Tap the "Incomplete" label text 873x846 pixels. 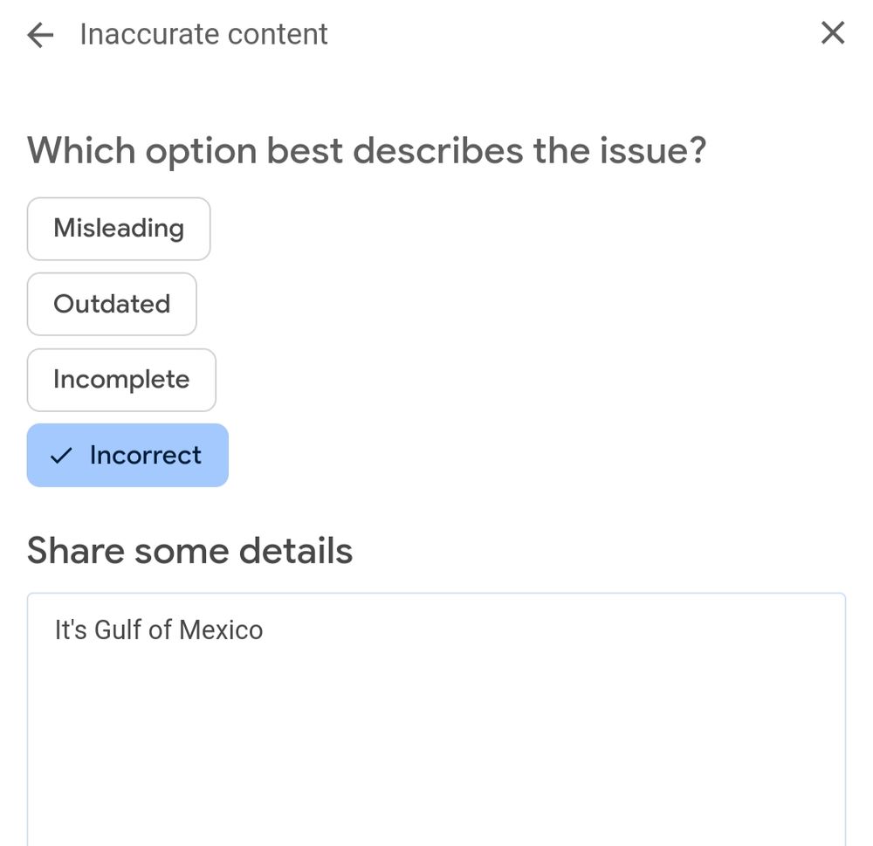121,380
